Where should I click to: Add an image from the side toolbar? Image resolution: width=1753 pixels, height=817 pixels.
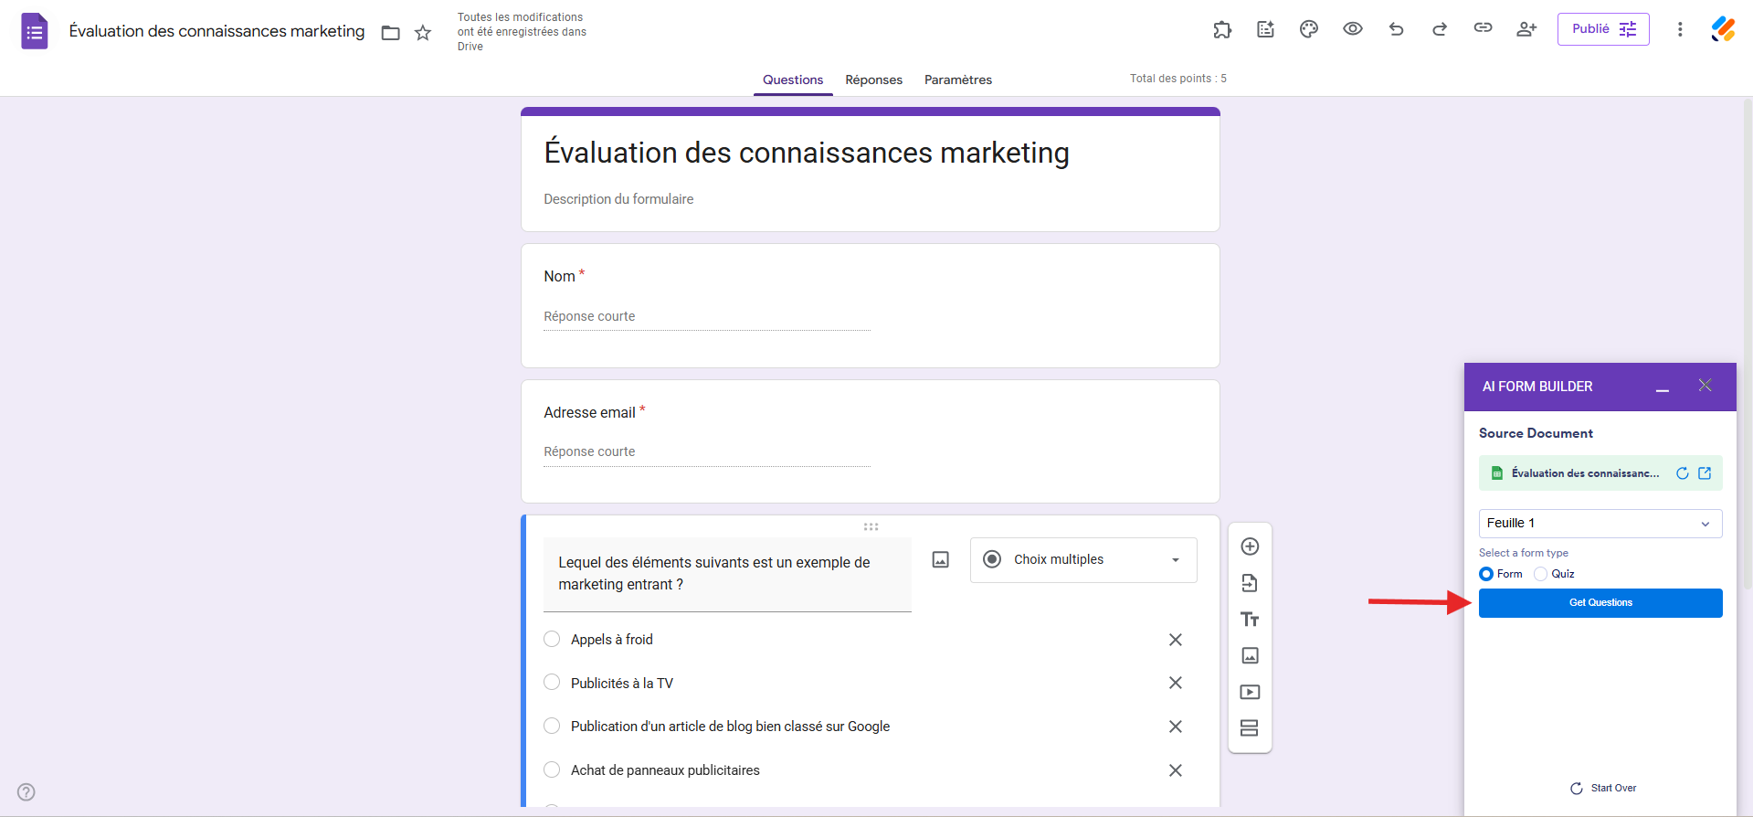pyautogui.click(x=1250, y=655)
